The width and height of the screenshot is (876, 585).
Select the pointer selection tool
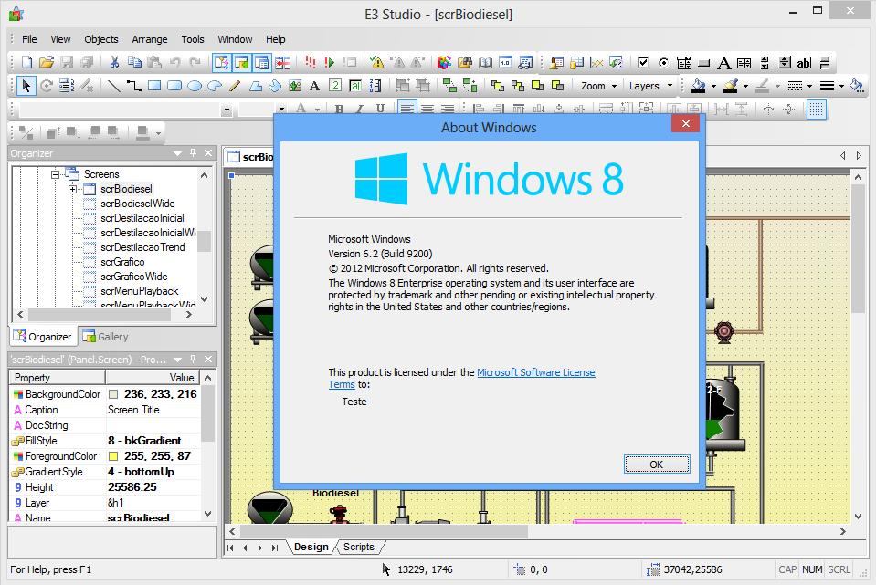pyautogui.click(x=25, y=86)
